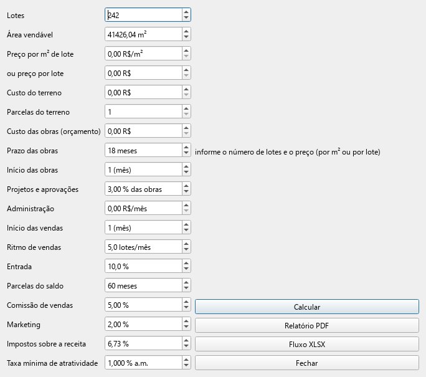Increase ou preço por lote value

tap(186, 70)
